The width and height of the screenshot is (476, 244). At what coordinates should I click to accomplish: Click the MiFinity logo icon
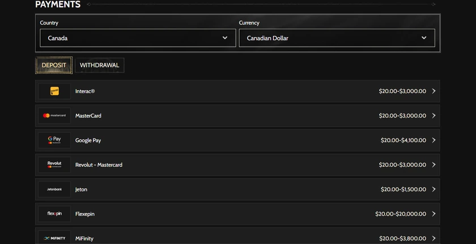point(54,238)
